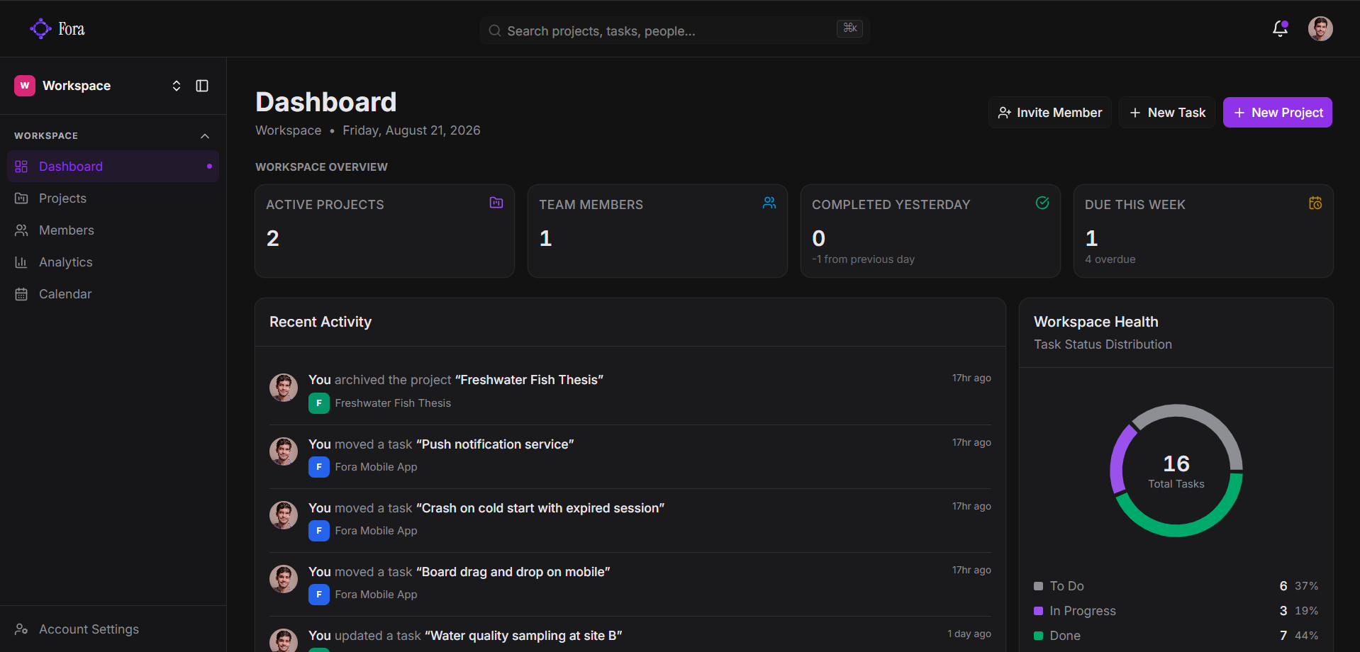Open the Workspace switcher chevrons
This screenshot has width=1360, height=652.
177,86
